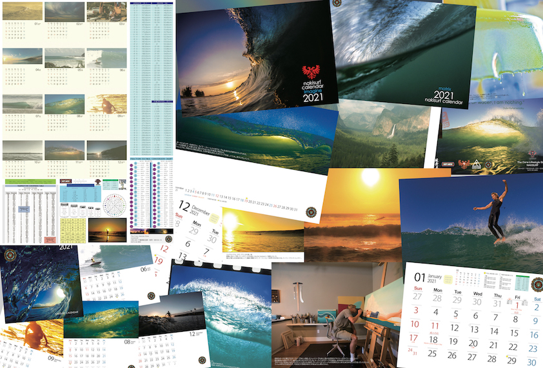Viewport: 543px width, 368px height.
Task: Select the month 01 thumbnail in year overview
Action: tap(23, 11)
